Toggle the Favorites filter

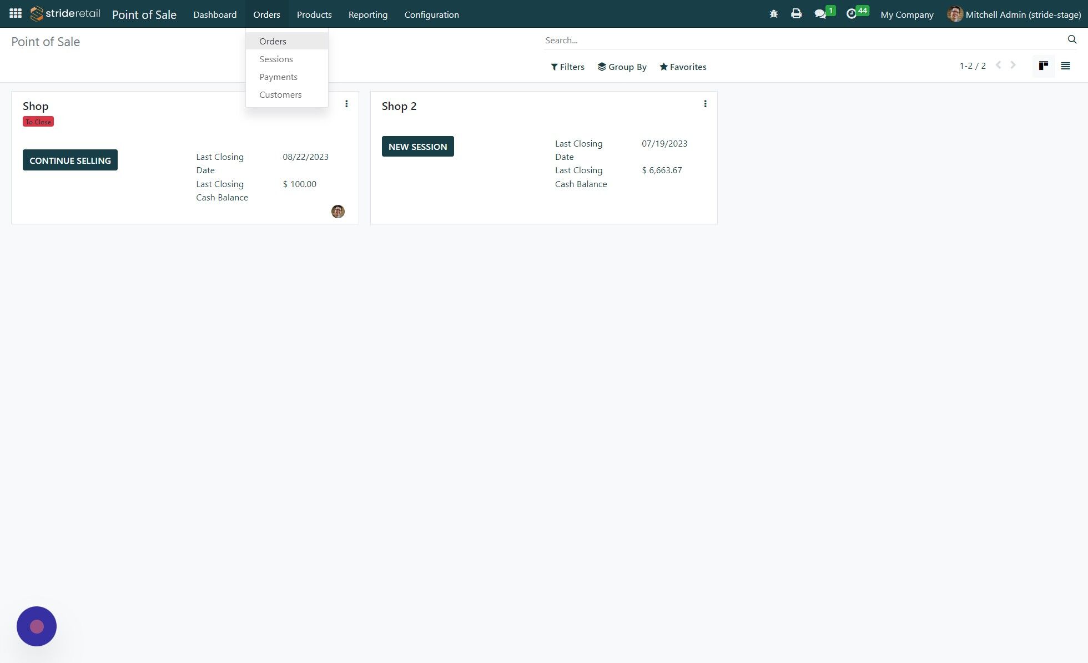[x=683, y=67]
